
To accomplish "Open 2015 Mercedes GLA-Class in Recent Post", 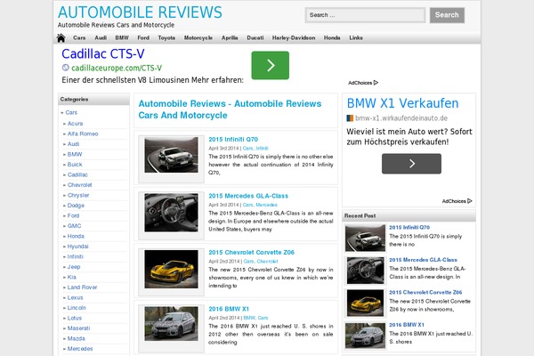I will point(423,260).
